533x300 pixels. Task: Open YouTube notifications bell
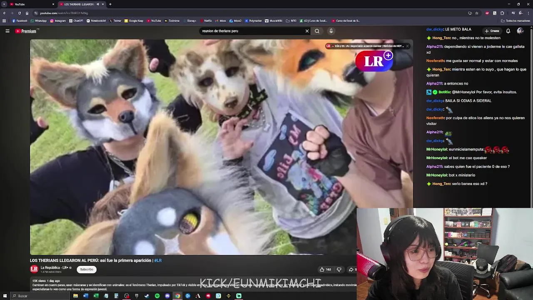[x=508, y=31]
